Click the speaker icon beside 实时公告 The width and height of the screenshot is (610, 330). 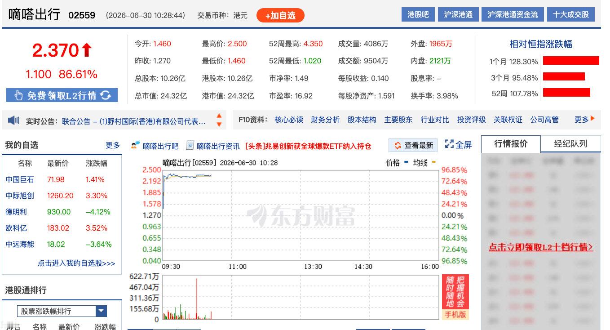tap(14, 120)
